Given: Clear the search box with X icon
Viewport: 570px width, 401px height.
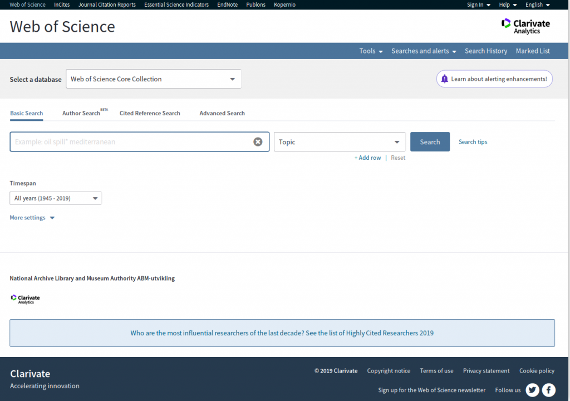Looking at the screenshot, I should click(258, 142).
